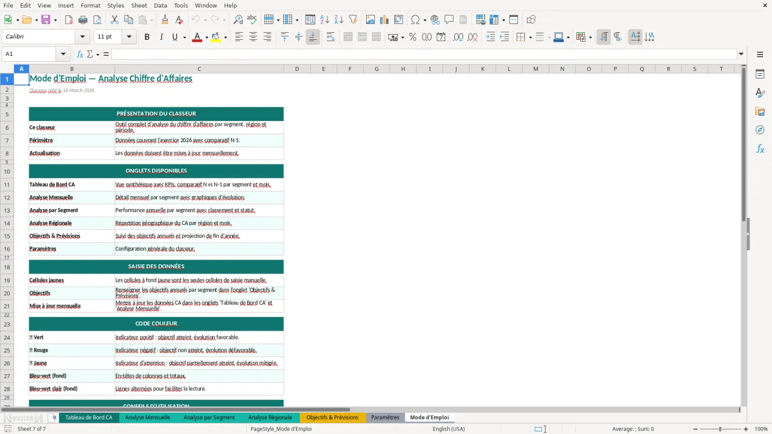Open sidebar Gallery panel icon
Screen dimensions: 772x434
(x=760, y=111)
